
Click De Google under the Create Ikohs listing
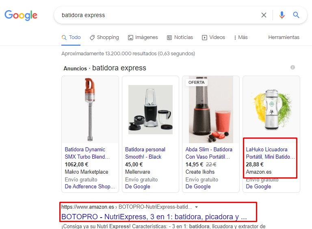[198, 187]
